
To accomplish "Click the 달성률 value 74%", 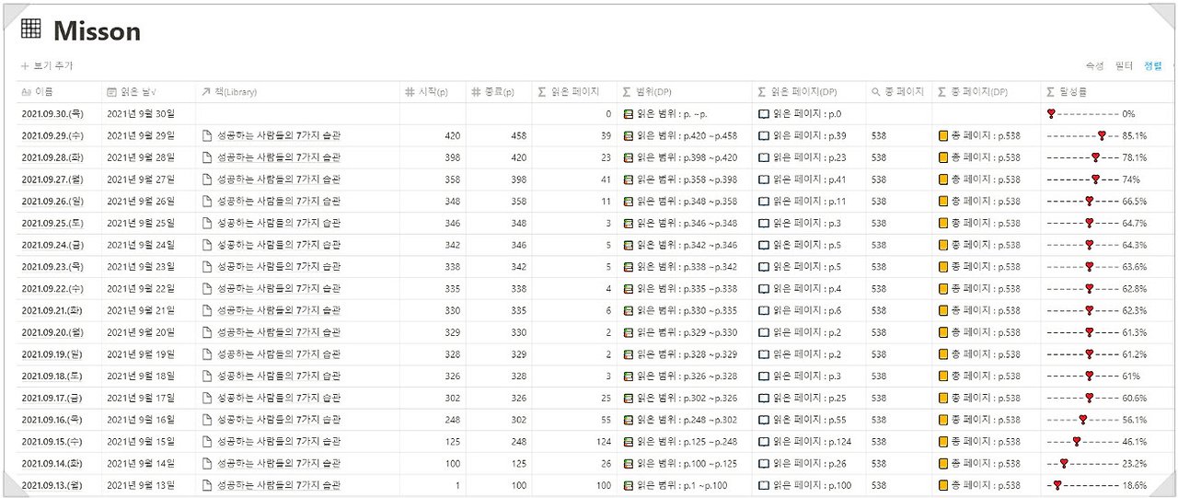I will point(1131,180).
